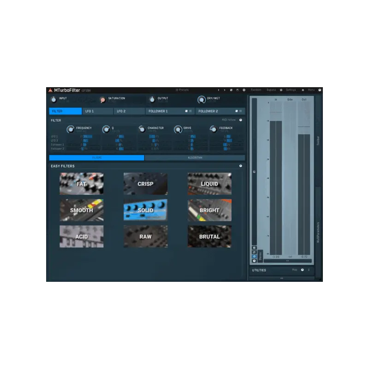Click the meter width expander bar

pos(287,261)
